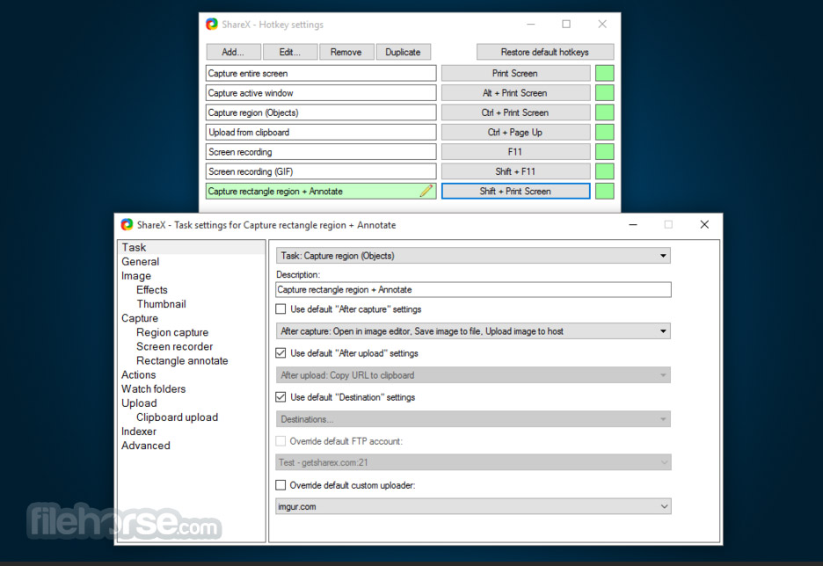This screenshot has width=823, height=566.
Task: Open the General section in the sidebar
Action: (140, 261)
